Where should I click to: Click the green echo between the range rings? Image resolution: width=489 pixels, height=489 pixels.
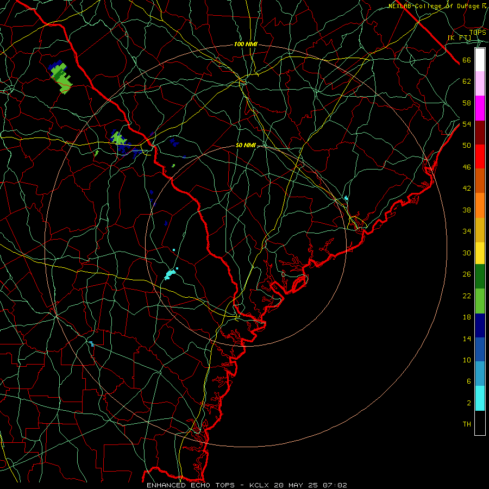coord(118,137)
